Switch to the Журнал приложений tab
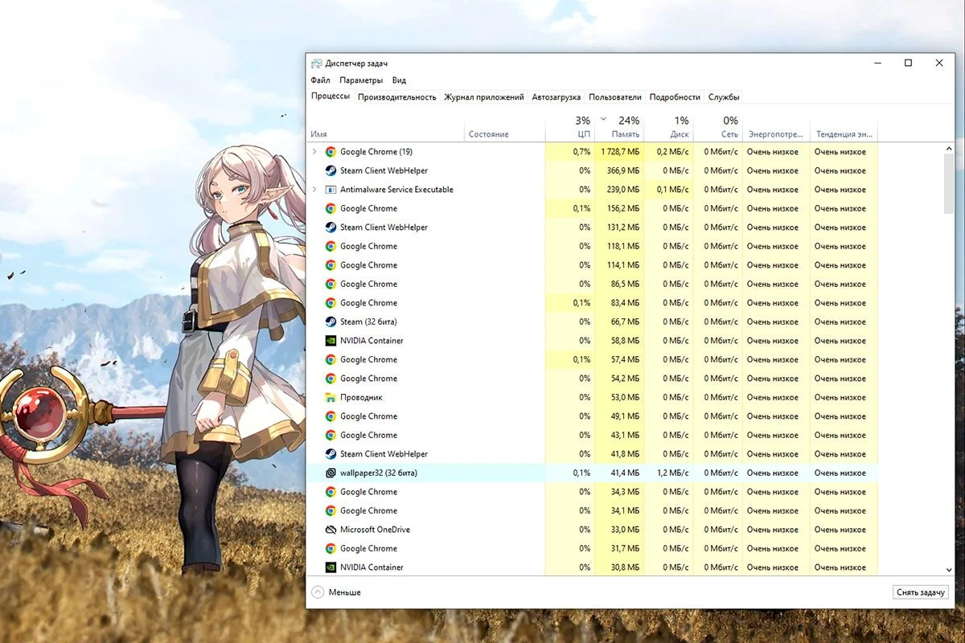 (x=484, y=97)
